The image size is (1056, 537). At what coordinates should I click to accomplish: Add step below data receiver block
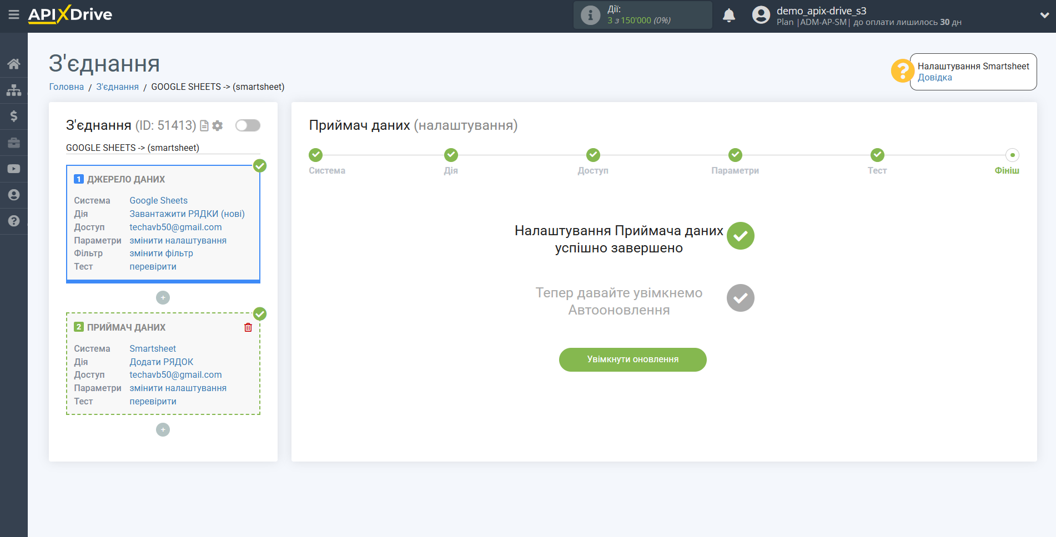[x=163, y=430]
